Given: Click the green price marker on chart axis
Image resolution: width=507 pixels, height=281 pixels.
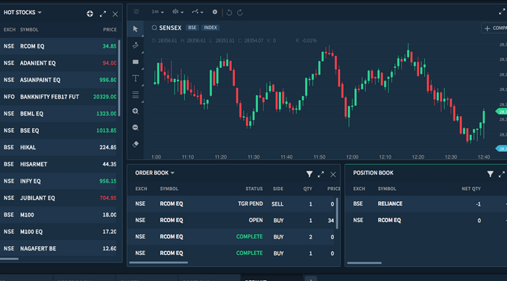Looking at the screenshot, I should (x=502, y=112).
